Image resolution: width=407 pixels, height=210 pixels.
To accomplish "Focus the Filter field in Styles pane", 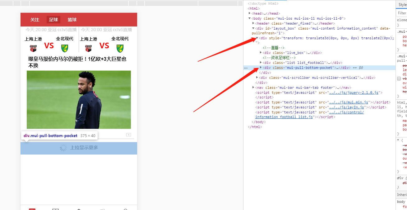I will [402, 13].
